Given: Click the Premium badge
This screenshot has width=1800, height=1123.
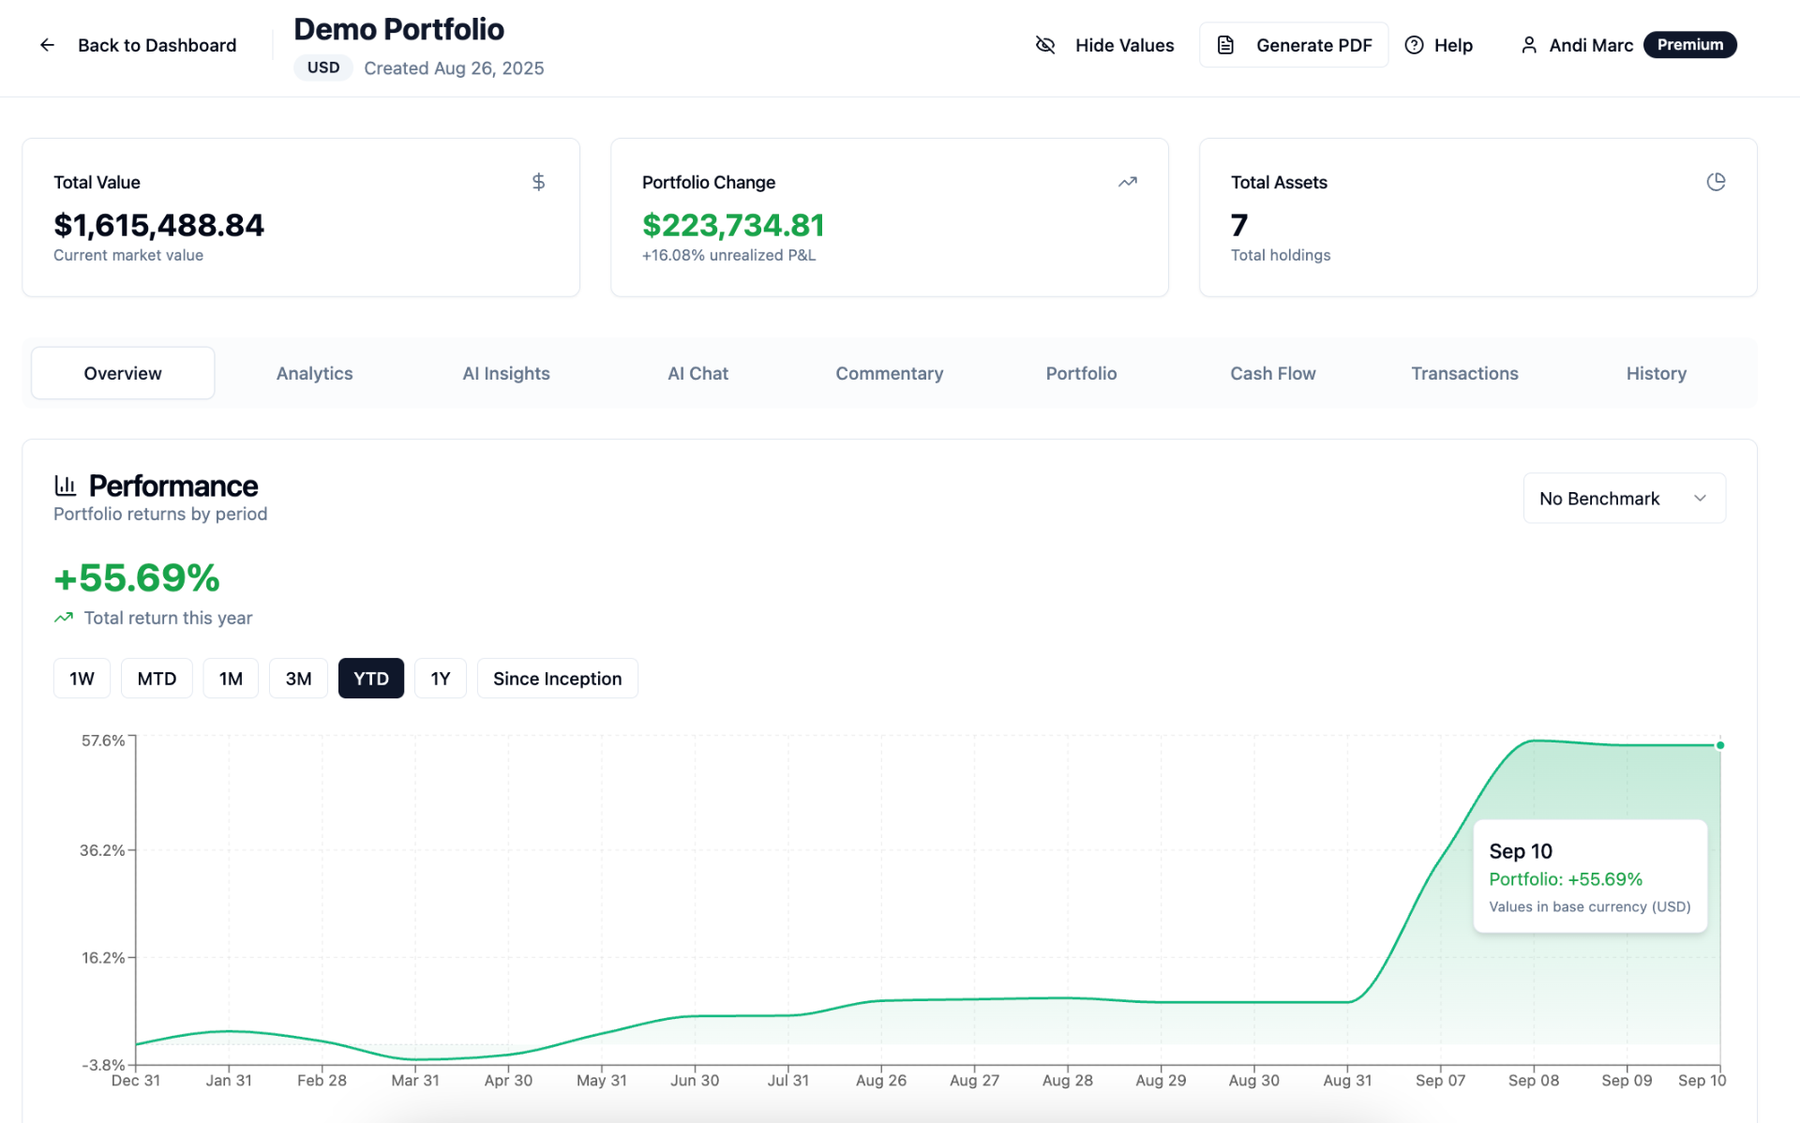Looking at the screenshot, I should [1689, 45].
